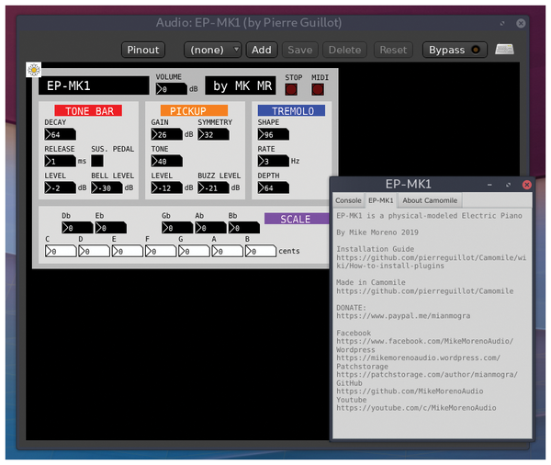The width and height of the screenshot is (551, 465).
Task: Click the orange PICKUP label
Action: [x=195, y=110]
